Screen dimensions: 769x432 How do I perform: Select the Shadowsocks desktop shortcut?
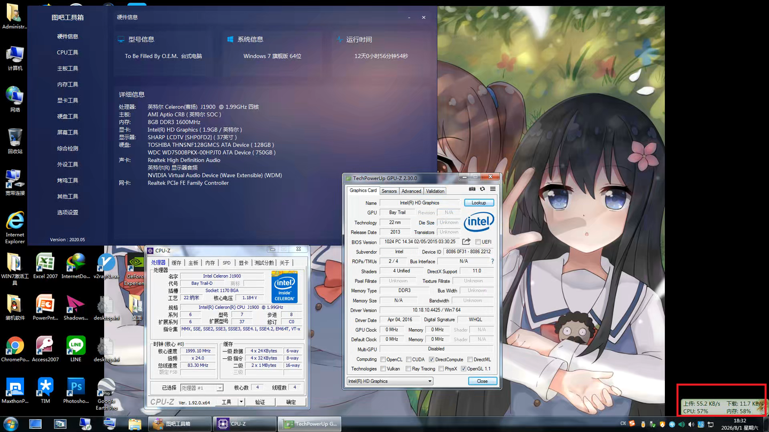[x=76, y=308]
